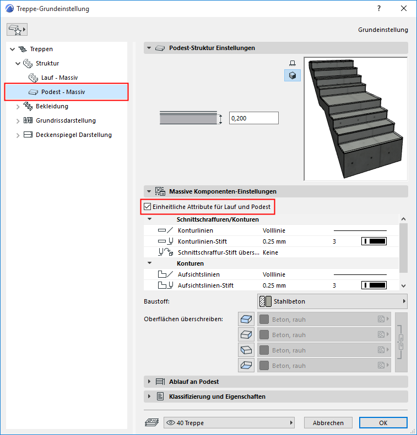Edit Konturlinien-Stift pen number 3
The image size is (417, 435).
[334, 241]
